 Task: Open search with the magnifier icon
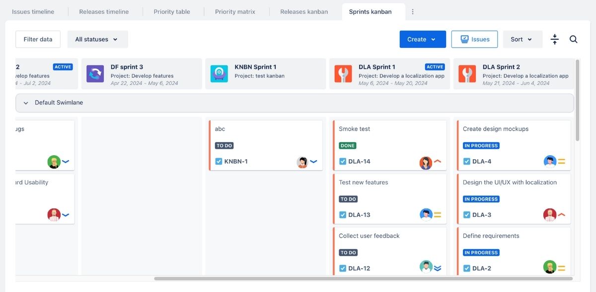click(574, 39)
